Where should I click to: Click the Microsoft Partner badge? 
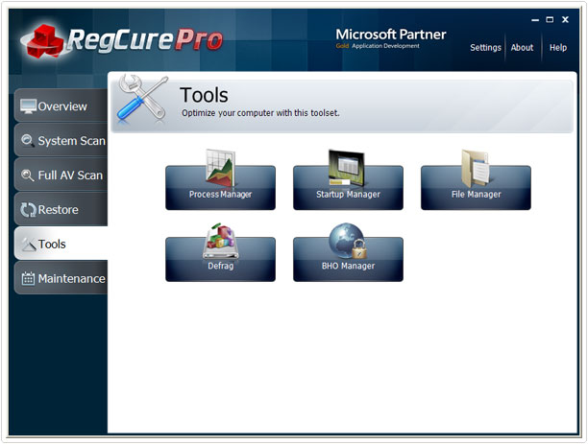coord(390,38)
